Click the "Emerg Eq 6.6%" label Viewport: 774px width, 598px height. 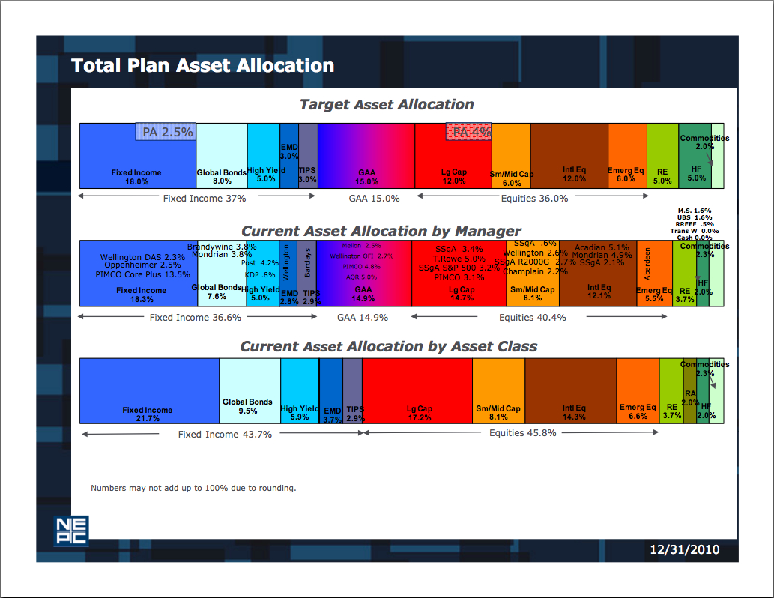638,411
